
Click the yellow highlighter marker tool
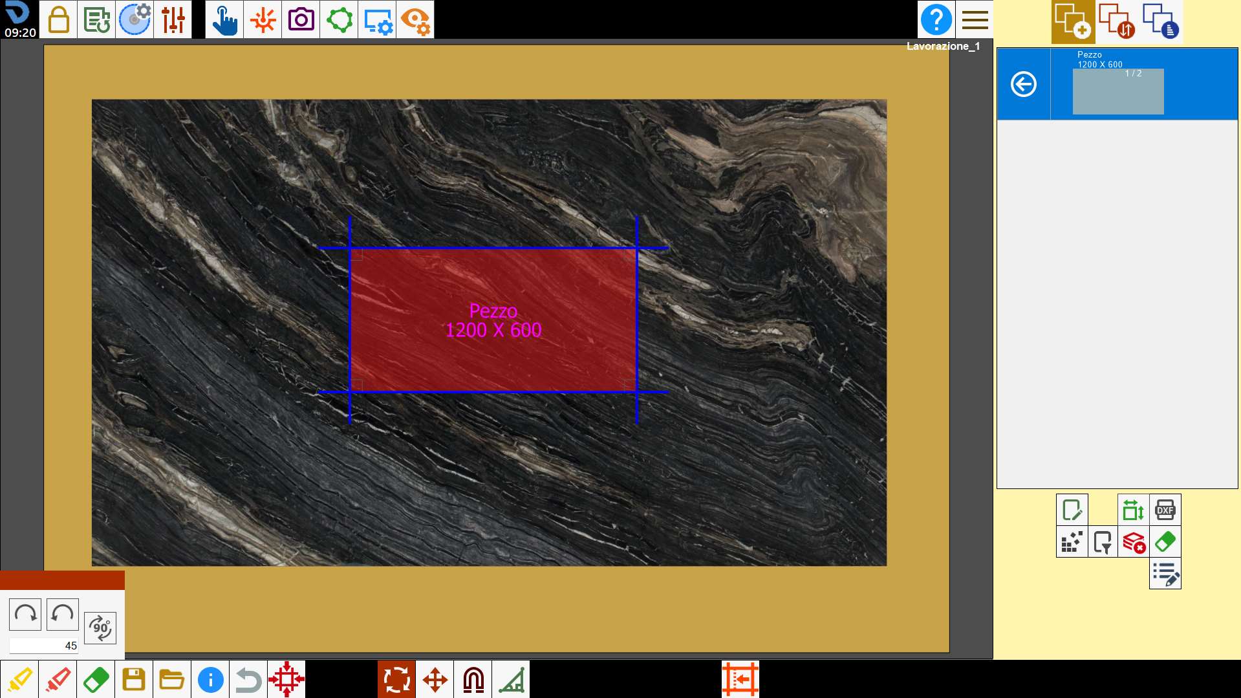19,679
